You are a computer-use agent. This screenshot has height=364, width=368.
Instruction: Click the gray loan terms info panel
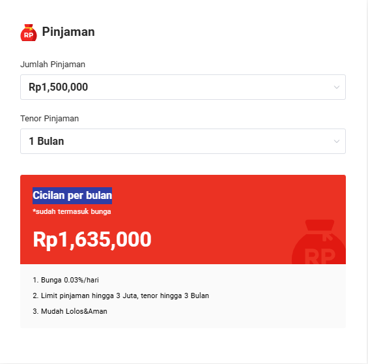click(183, 296)
